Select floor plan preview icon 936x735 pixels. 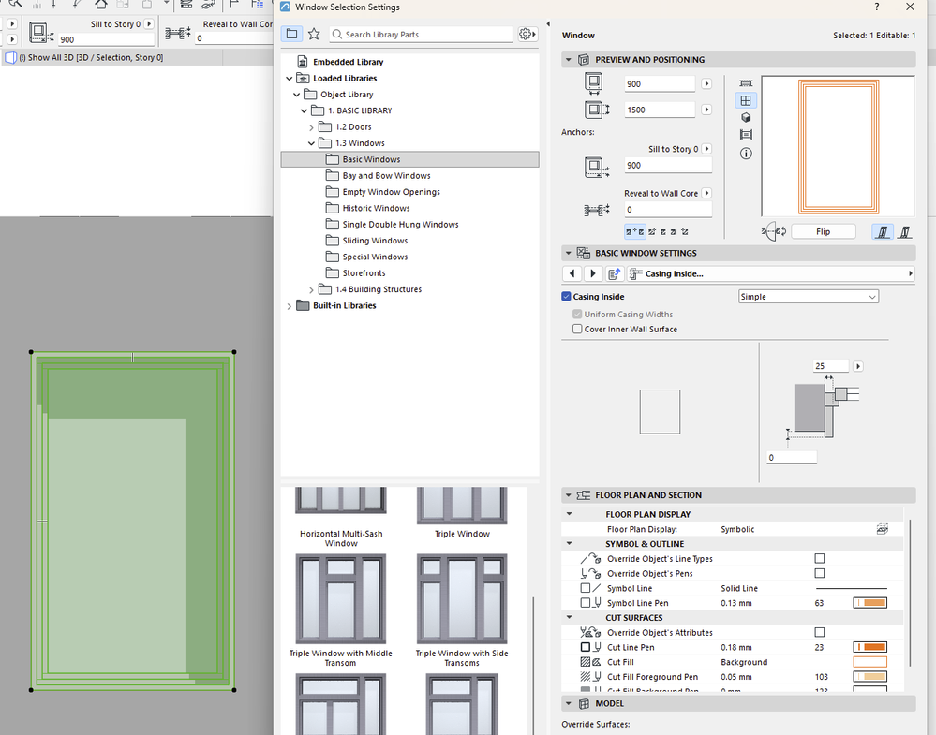tap(746, 83)
